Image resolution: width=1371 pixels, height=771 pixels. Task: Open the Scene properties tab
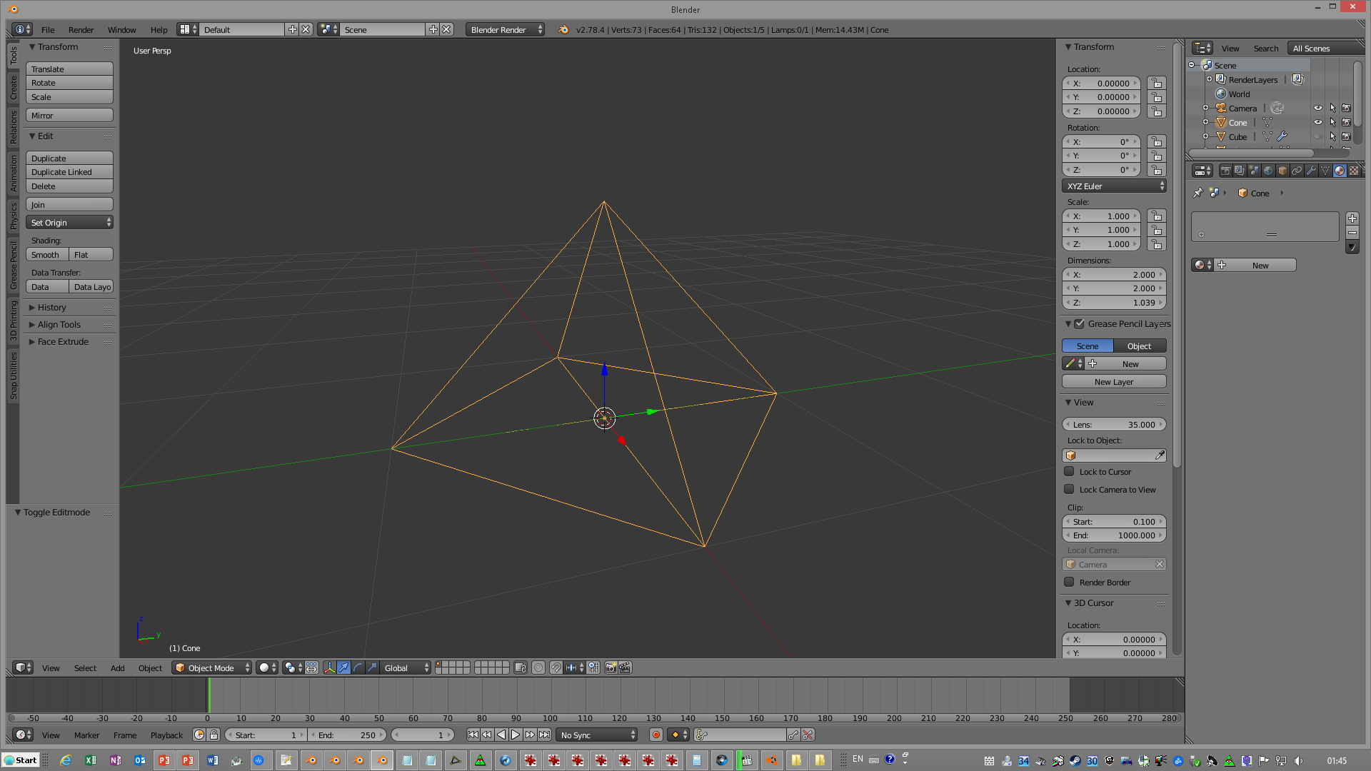[x=1254, y=171]
